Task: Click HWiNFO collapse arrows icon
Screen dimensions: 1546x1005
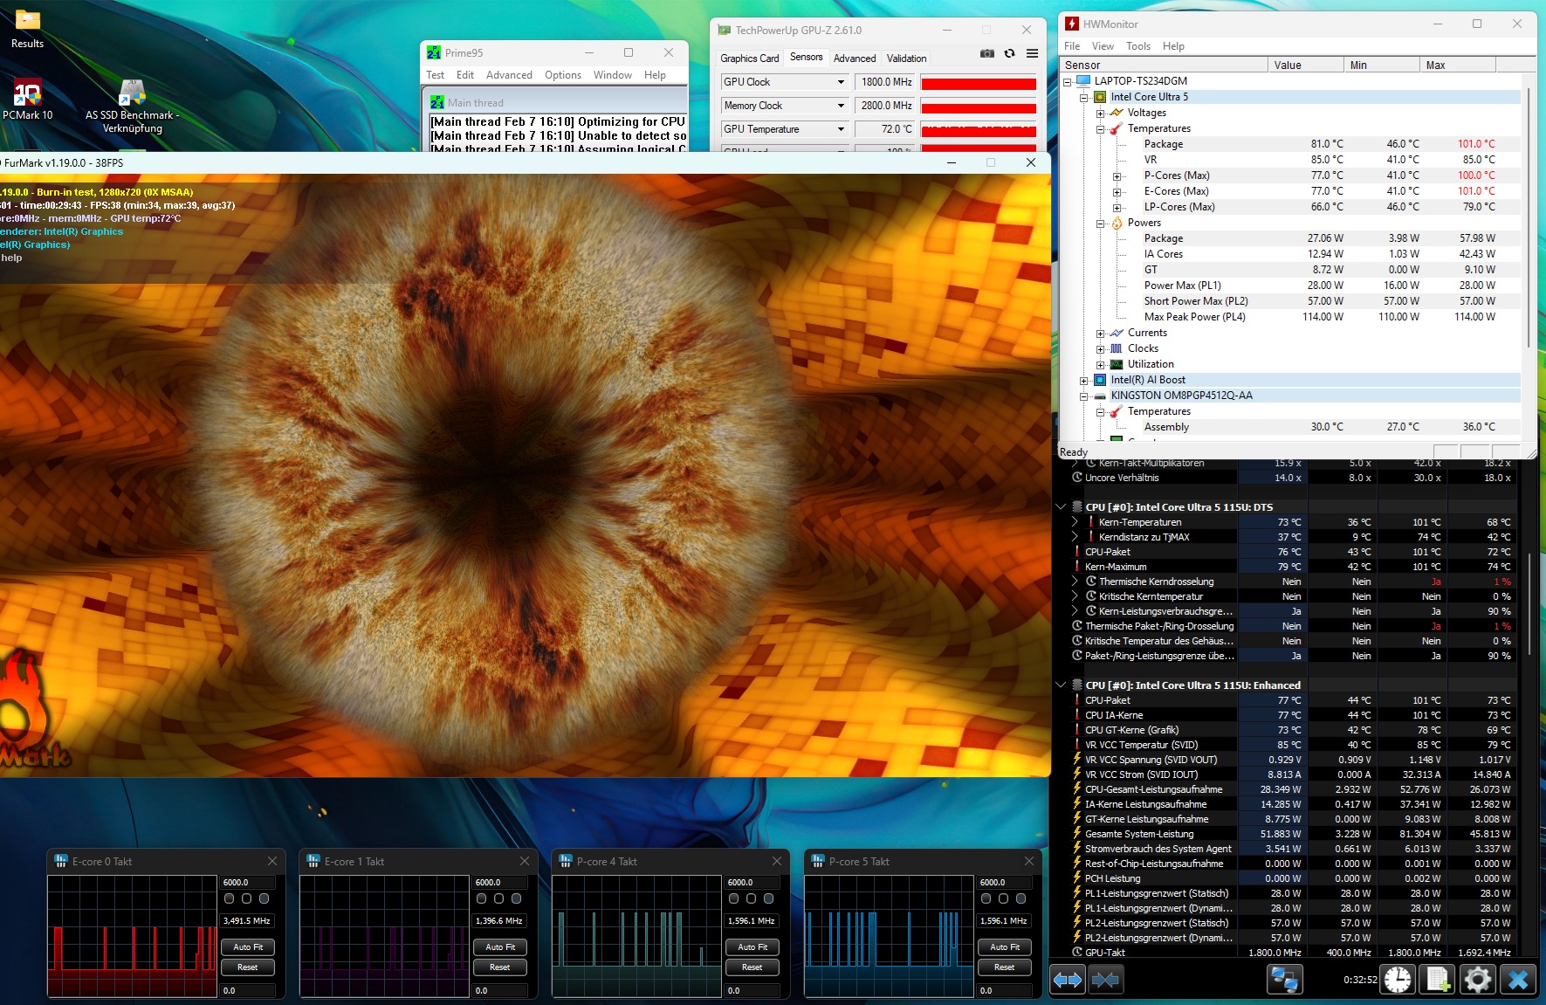Action: 1105,980
